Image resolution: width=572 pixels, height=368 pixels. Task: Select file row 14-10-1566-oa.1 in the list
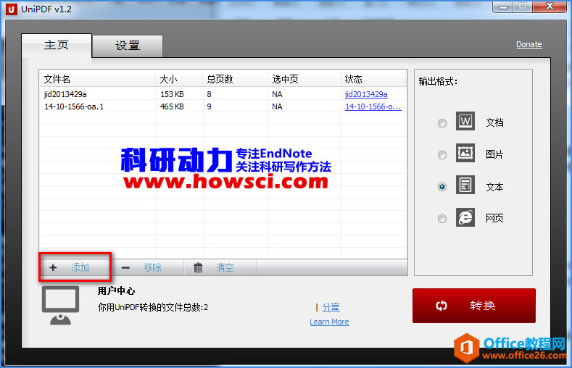point(223,106)
